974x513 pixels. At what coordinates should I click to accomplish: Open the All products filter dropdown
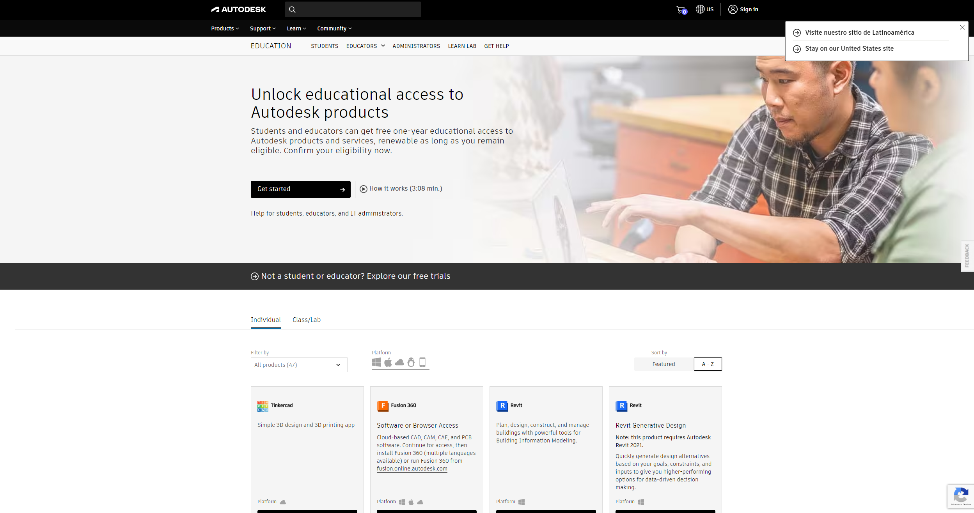(x=299, y=365)
